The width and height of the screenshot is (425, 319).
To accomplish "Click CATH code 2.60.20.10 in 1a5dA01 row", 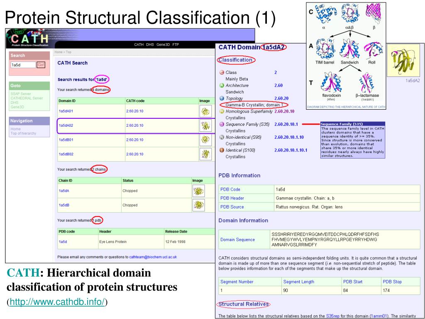I will coord(135,111).
